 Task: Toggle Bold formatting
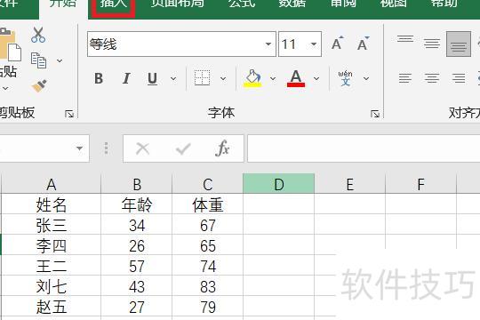click(x=99, y=78)
